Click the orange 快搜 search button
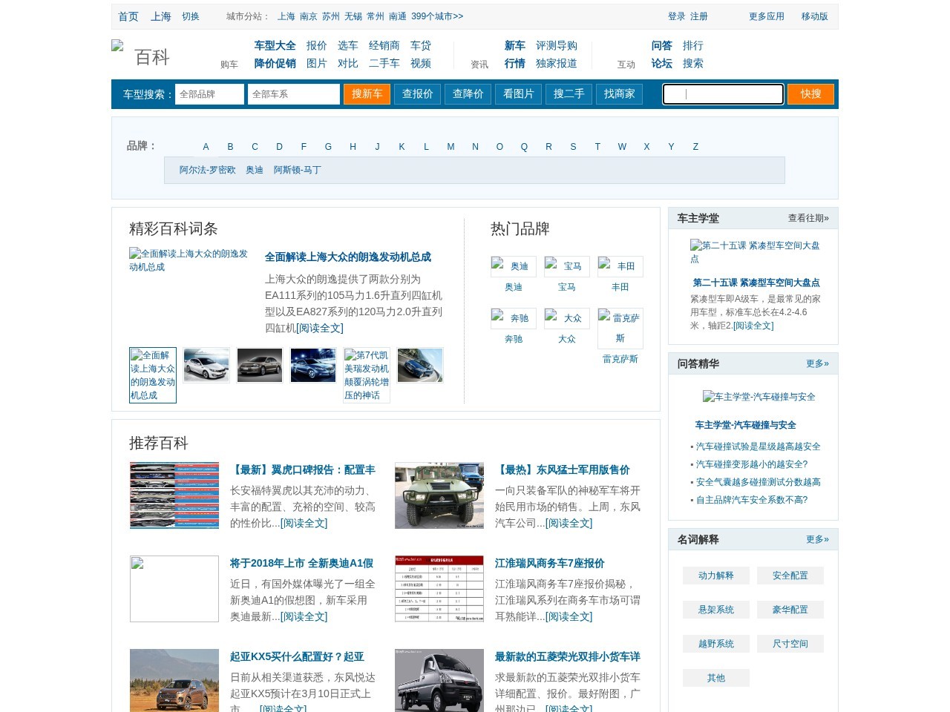The height and width of the screenshot is (712, 950). (810, 94)
